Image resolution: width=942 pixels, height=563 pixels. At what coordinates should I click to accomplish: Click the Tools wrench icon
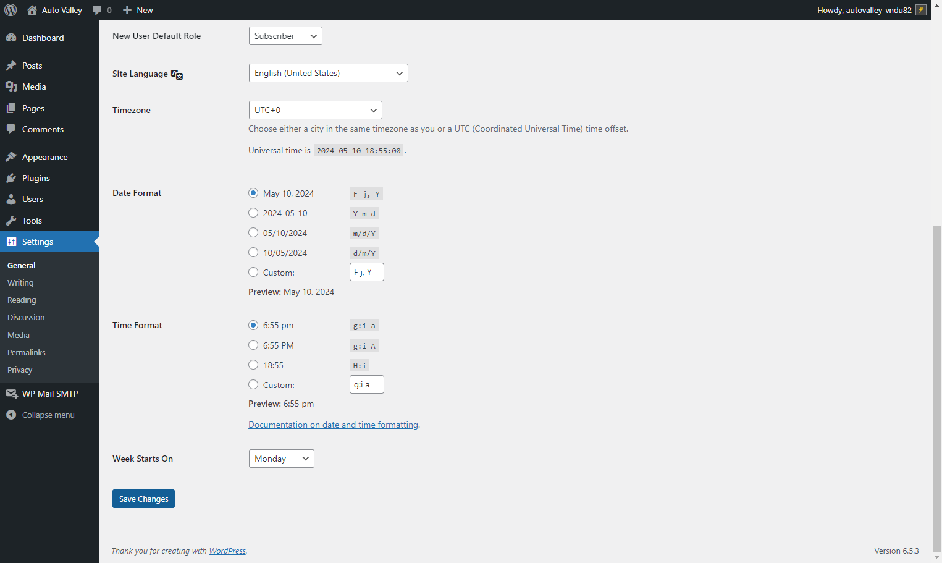(11, 221)
